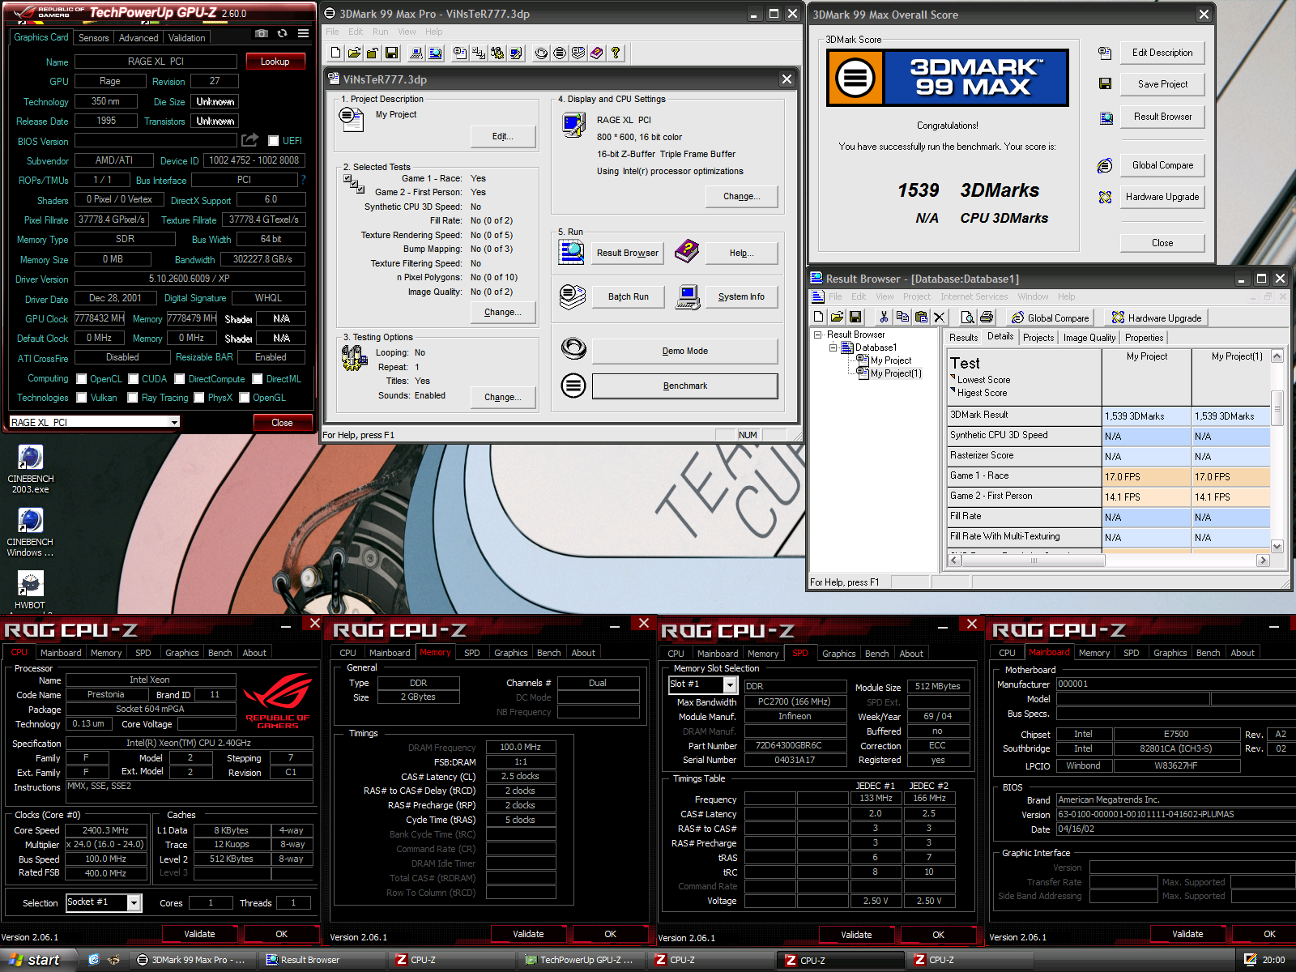
Task: Open the GPU-Z hamburger menu icon
Action: (303, 33)
